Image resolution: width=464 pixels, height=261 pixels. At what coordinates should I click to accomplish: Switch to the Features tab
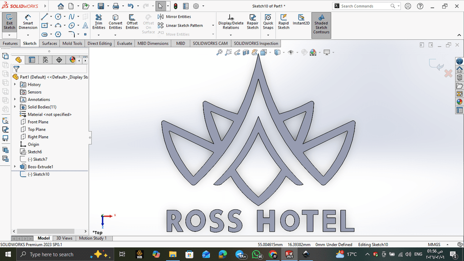point(10,43)
